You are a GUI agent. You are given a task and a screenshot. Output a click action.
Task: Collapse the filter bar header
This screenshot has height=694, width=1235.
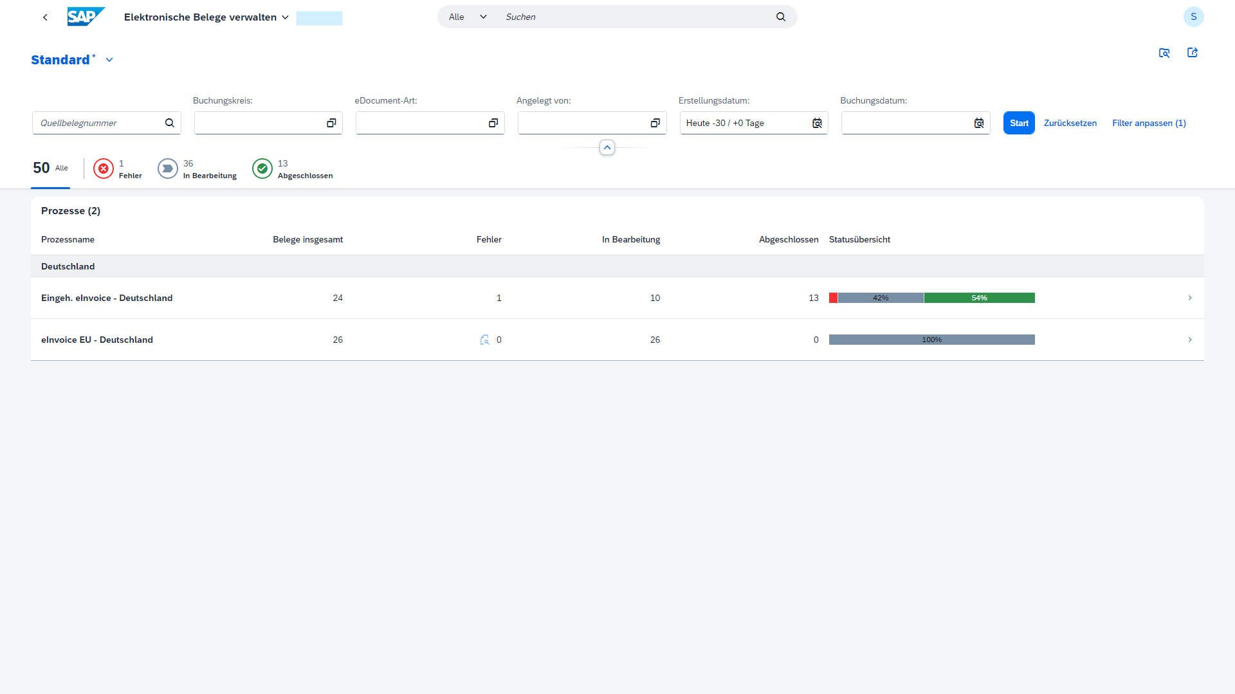pos(607,147)
